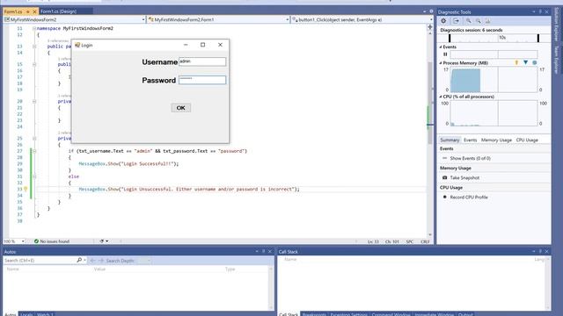Click the lightbulb quick action on line 33
The width and height of the screenshot is (563, 316).
point(26,190)
